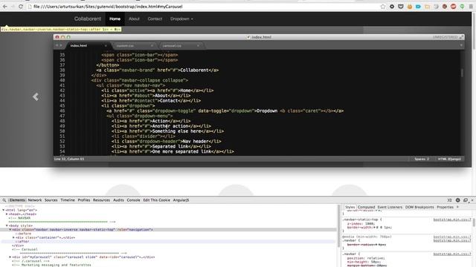
Task: Collapse the body element node
Action: click(7, 225)
